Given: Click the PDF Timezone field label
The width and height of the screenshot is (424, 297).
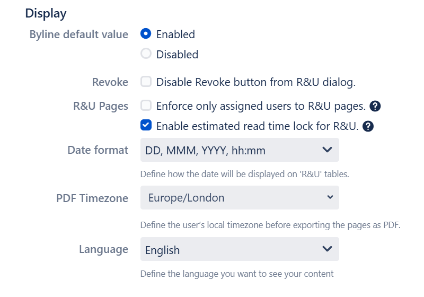Looking at the screenshot, I should pos(92,198).
